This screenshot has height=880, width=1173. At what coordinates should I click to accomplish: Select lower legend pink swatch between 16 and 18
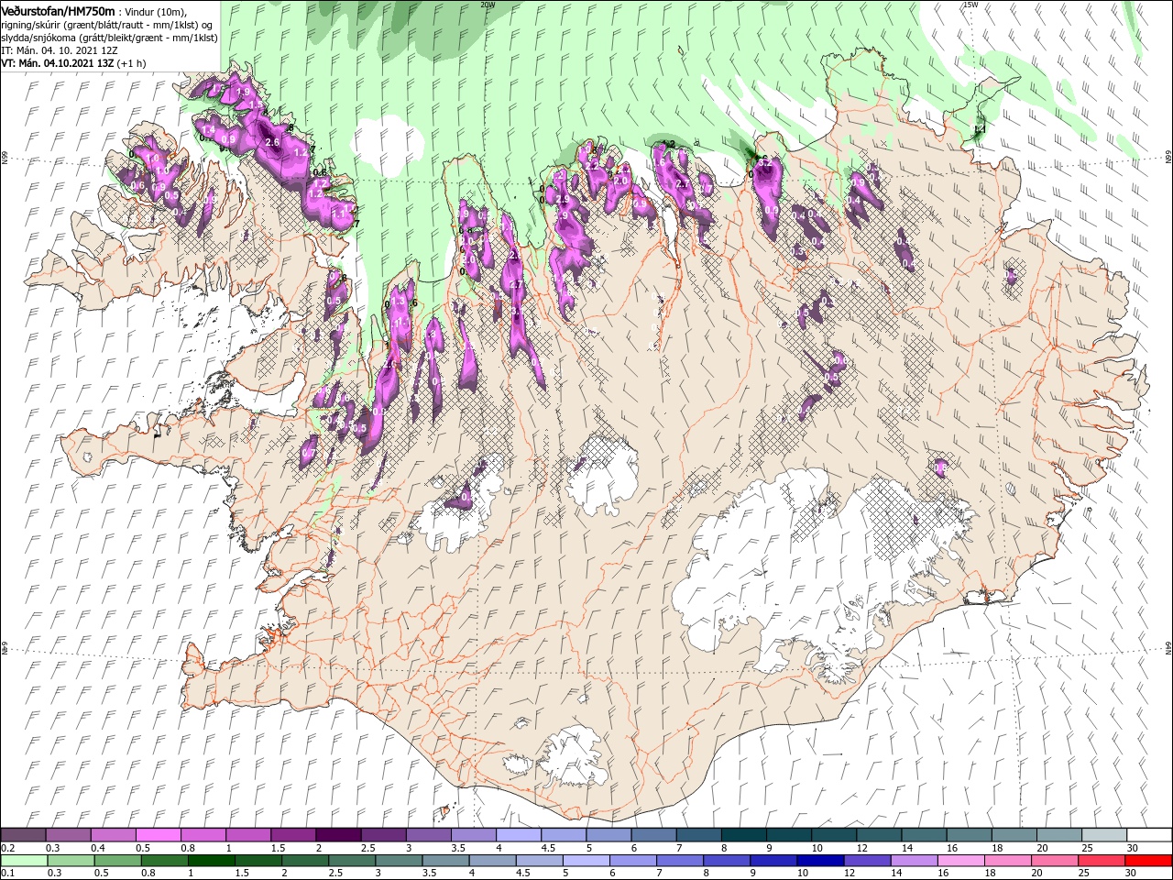[960, 861]
